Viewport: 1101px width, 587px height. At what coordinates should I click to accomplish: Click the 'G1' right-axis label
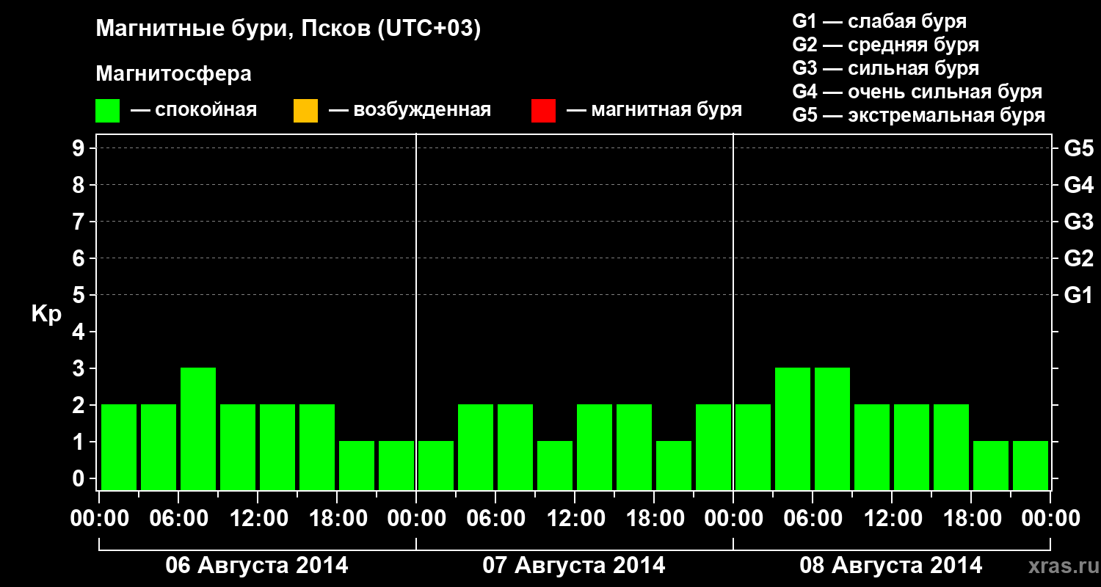(x=1078, y=295)
